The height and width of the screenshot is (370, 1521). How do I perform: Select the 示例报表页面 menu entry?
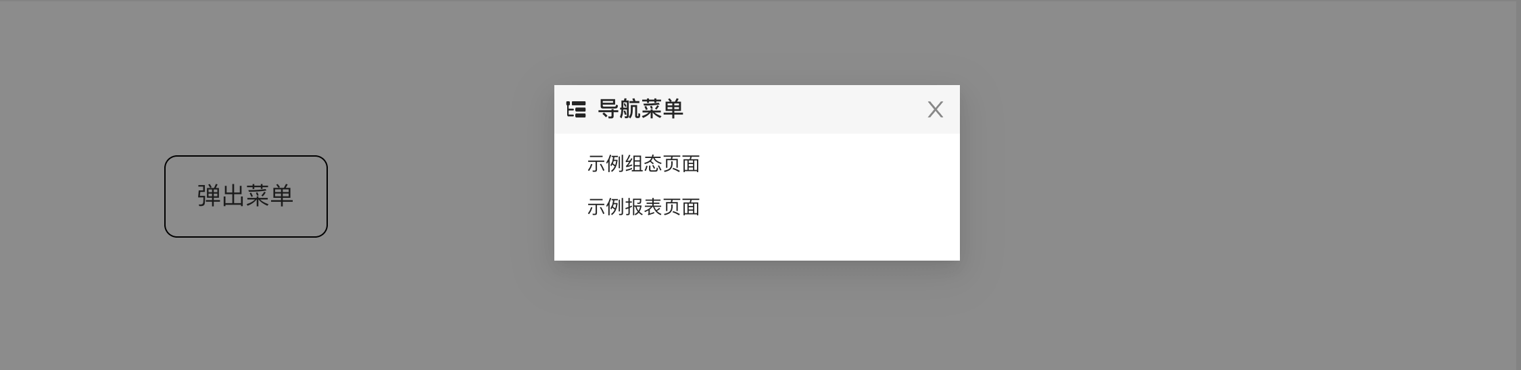pos(643,207)
